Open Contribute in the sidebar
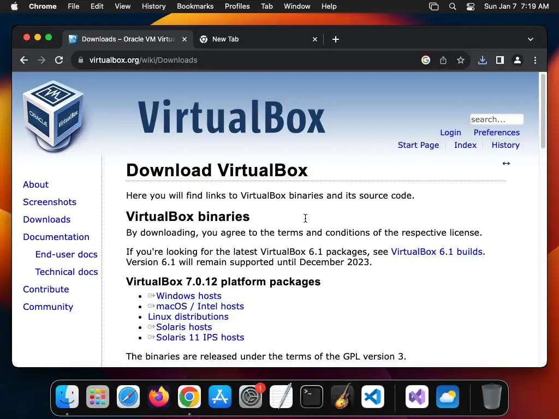 (x=46, y=289)
